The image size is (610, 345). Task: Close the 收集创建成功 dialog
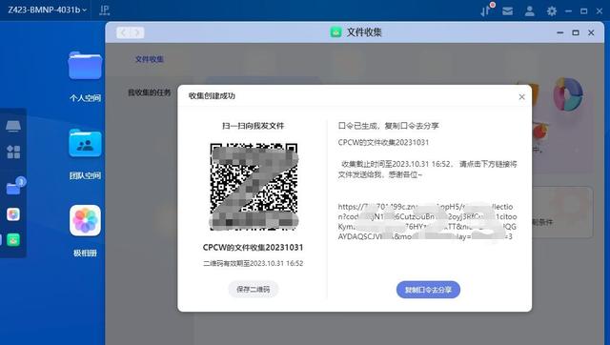tap(521, 97)
